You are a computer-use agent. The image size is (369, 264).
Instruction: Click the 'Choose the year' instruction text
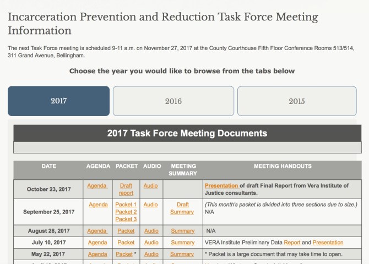tap(182, 71)
